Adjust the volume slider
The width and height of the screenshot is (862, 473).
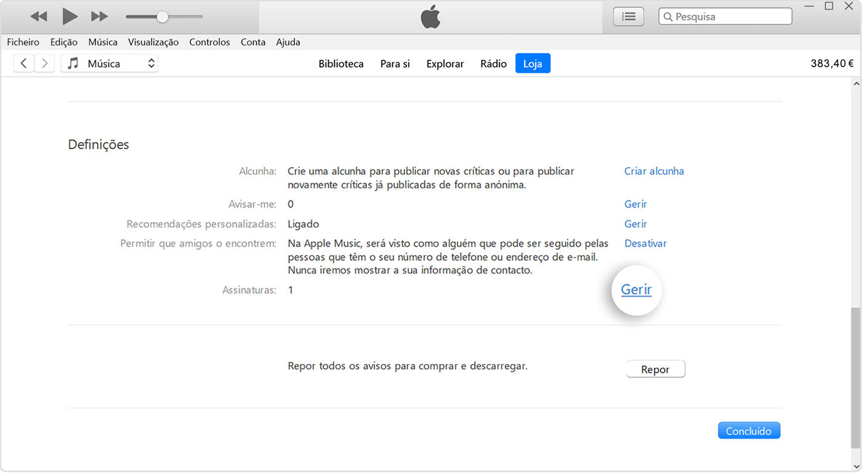pyautogui.click(x=163, y=16)
